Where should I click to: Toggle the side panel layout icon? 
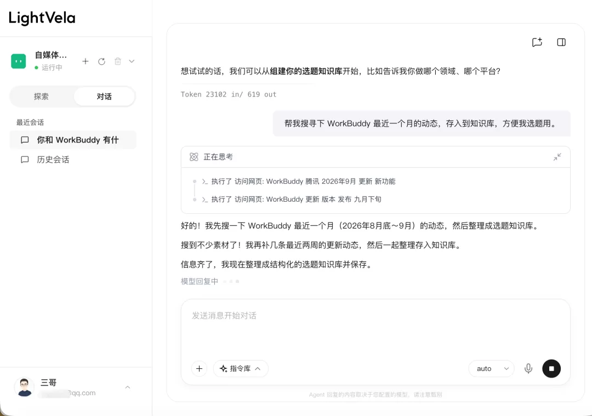(561, 42)
